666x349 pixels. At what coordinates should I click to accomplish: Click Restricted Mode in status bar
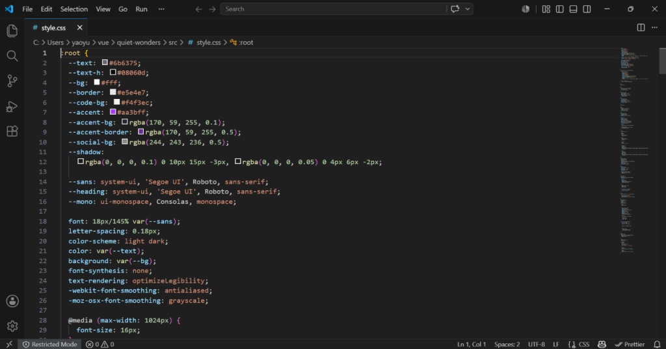(49, 344)
